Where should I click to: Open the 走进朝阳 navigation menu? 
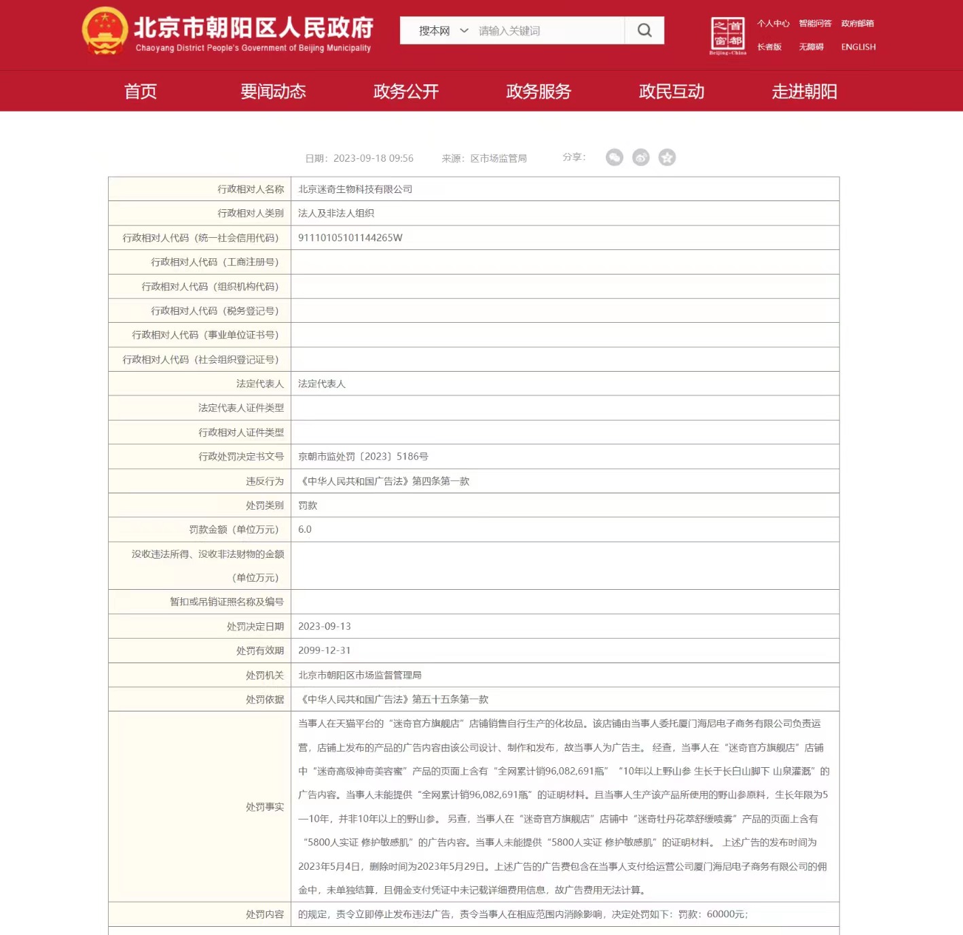[x=804, y=91]
